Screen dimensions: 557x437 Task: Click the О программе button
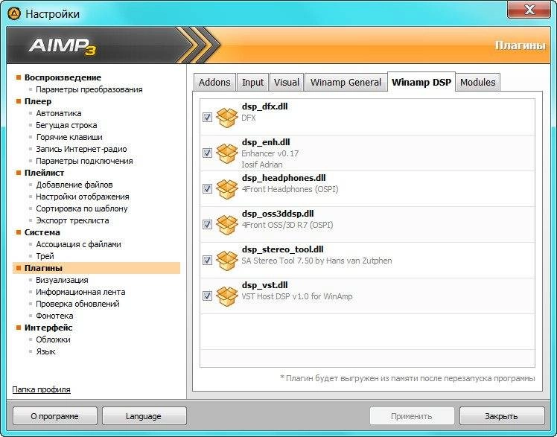54,416
